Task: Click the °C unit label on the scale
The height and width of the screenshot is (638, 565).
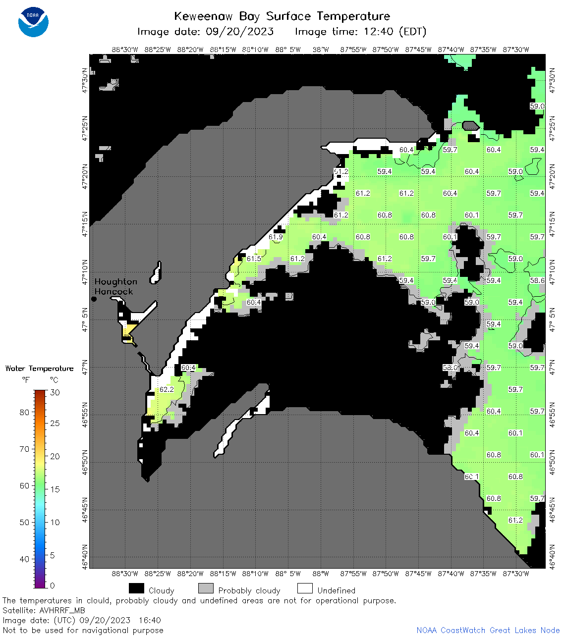Action: (x=54, y=380)
